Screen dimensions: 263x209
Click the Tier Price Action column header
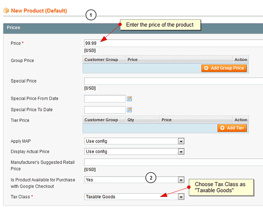[x=241, y=120]
